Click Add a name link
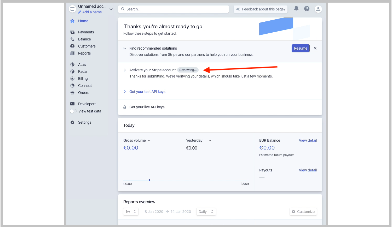Image resolution: width=392 pixels, height=227 pixels. 92,12
